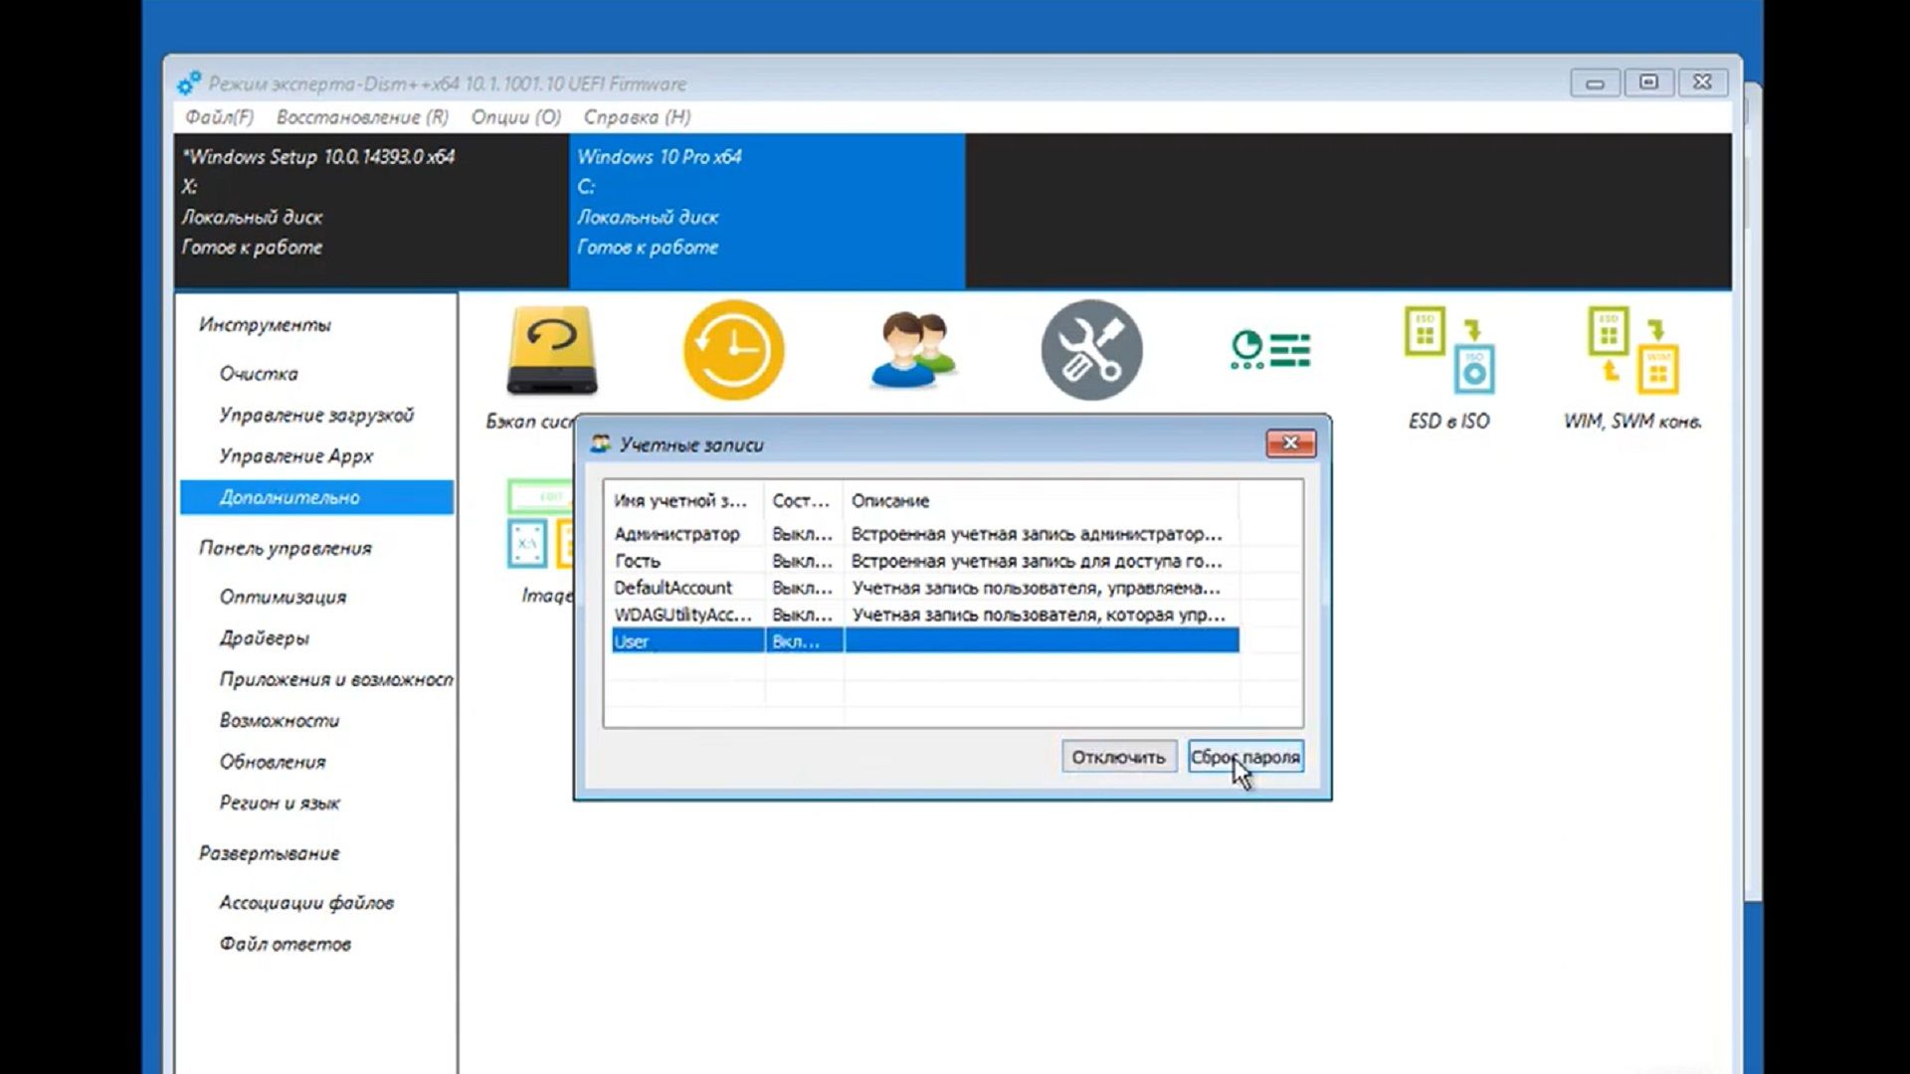Open the WIM, SWM converter icon
Image resolution: width=1910 pixels, height=1074 pixels.
point(1631,350)
